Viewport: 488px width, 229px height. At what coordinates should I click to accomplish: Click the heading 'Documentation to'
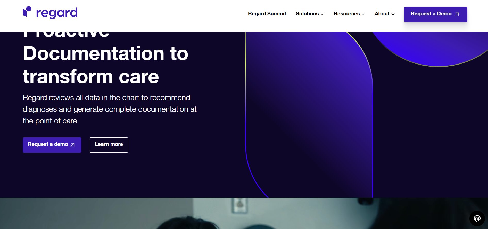coord(105,53)
